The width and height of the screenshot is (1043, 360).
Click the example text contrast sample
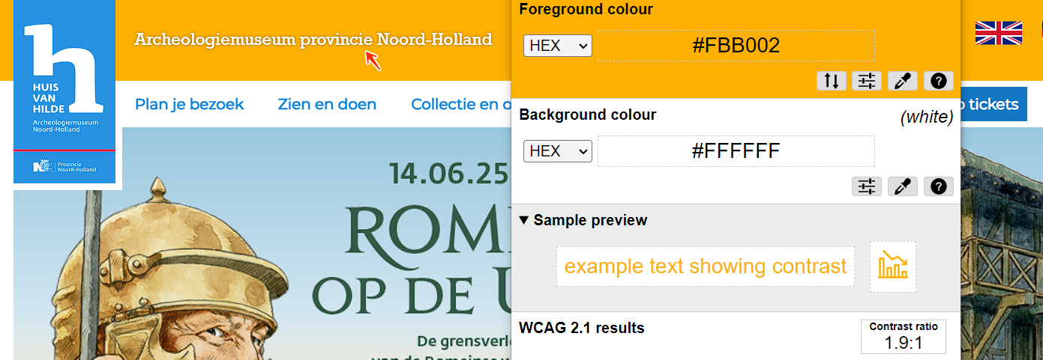coord(705,266)
